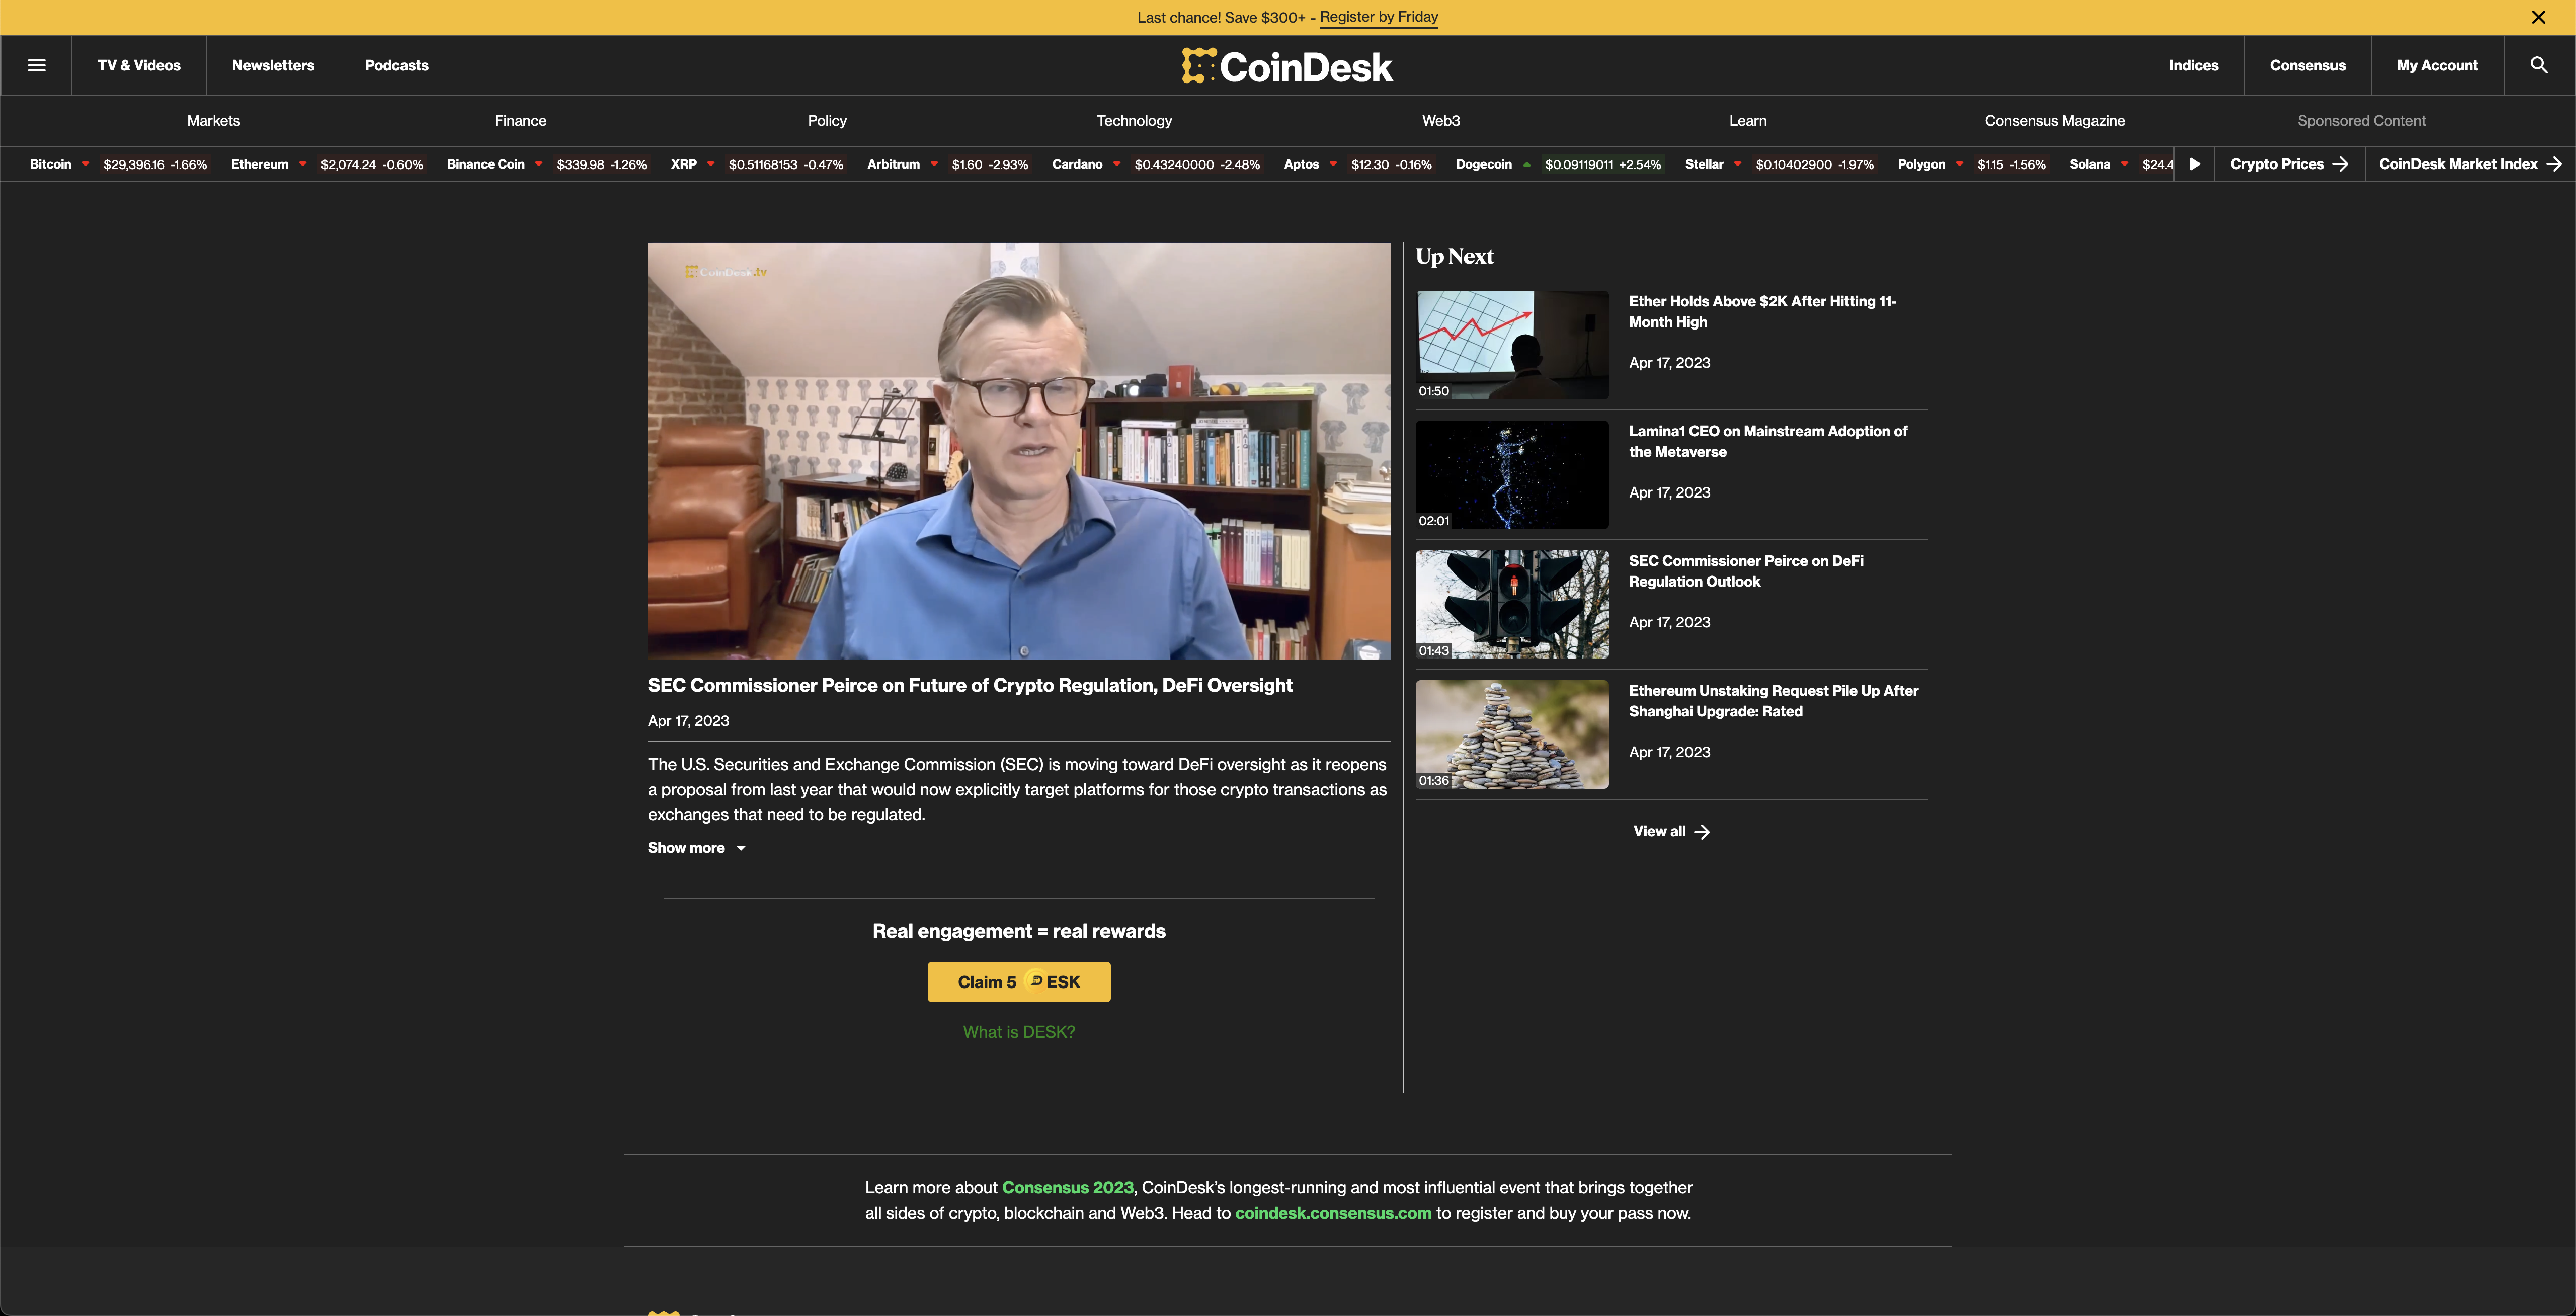The height and width of the screenshot is (1316, 2576).
Task: Click the Claim 5 DESK button
Action: coord(1018,981)
